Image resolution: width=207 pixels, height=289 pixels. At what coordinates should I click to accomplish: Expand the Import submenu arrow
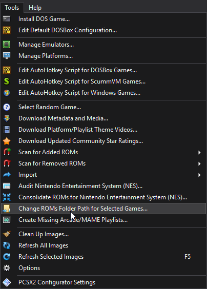(199, 175)
